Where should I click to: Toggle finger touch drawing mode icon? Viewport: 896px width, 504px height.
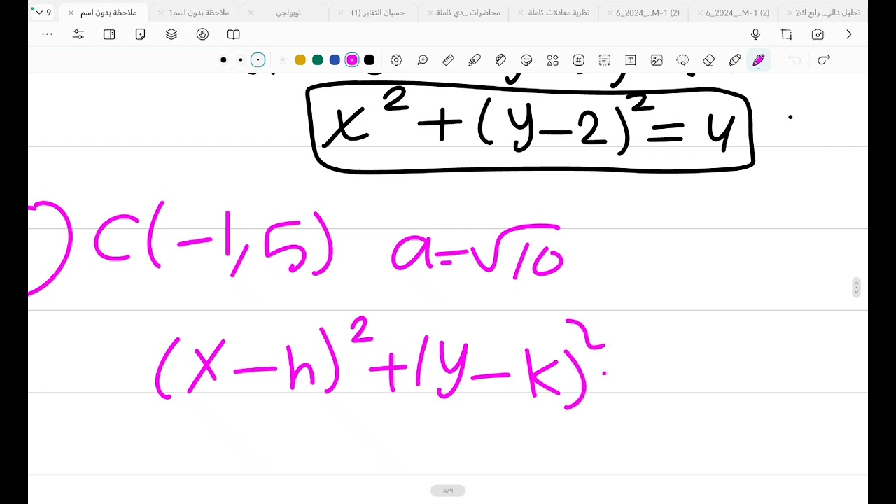pos(202,34)
